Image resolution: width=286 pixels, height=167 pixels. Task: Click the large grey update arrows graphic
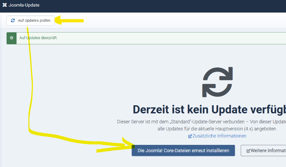pos(217,82)
